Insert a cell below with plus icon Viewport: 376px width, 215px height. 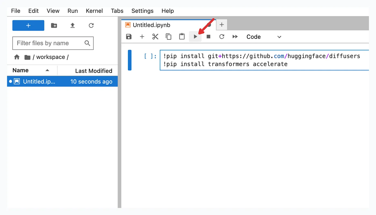click(x=142, y=37)
